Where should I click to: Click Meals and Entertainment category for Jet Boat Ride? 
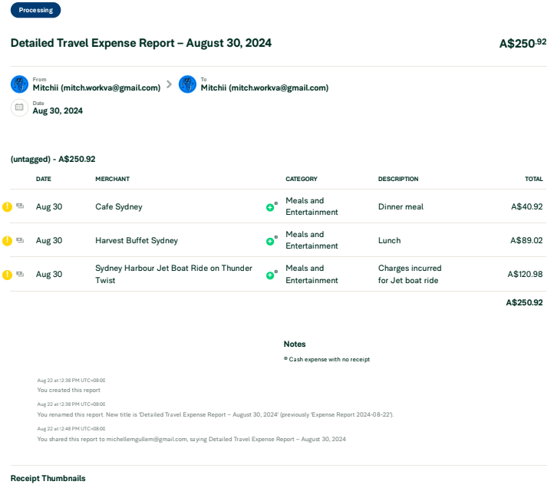pyautogui.click(x=312, y=274)
